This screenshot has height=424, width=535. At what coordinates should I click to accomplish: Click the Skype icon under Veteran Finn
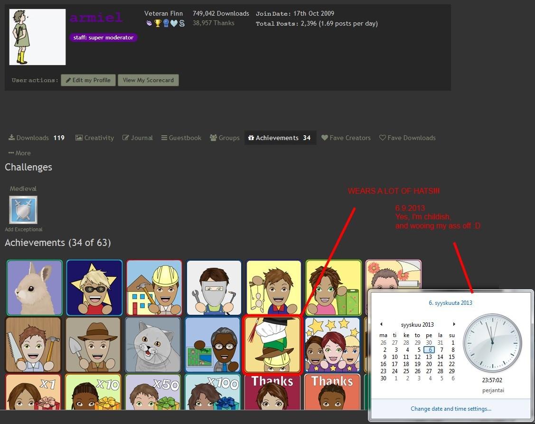tap(182, 23)
